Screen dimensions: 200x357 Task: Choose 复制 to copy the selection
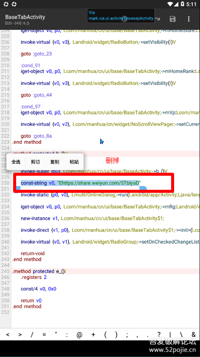[x=55, y=162]
